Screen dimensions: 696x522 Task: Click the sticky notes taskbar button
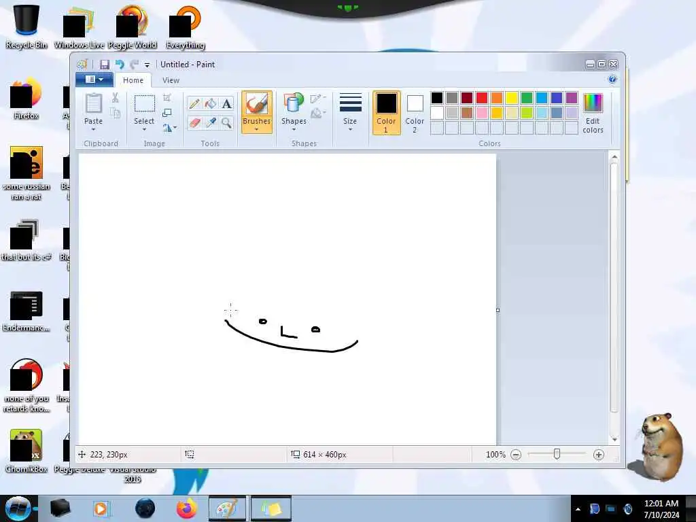271,508
